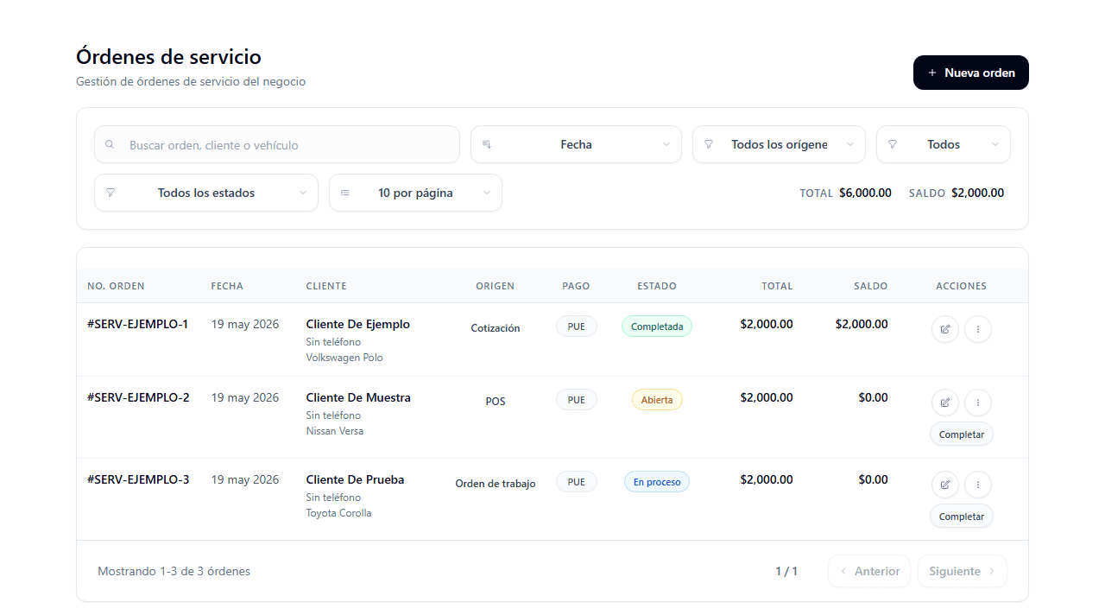The image size is (1105, 615).
Task: Click the sort icon in Fecha dropdown
Action: (x=487, y=144)
